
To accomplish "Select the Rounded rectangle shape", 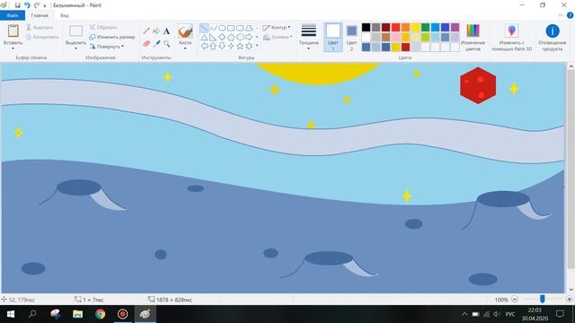I will pos(240,28).
